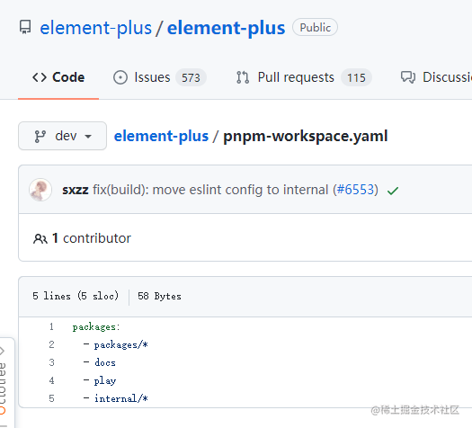Click the git branch icon in dev button
Screen dimensions: 472x428
[40, 137]
